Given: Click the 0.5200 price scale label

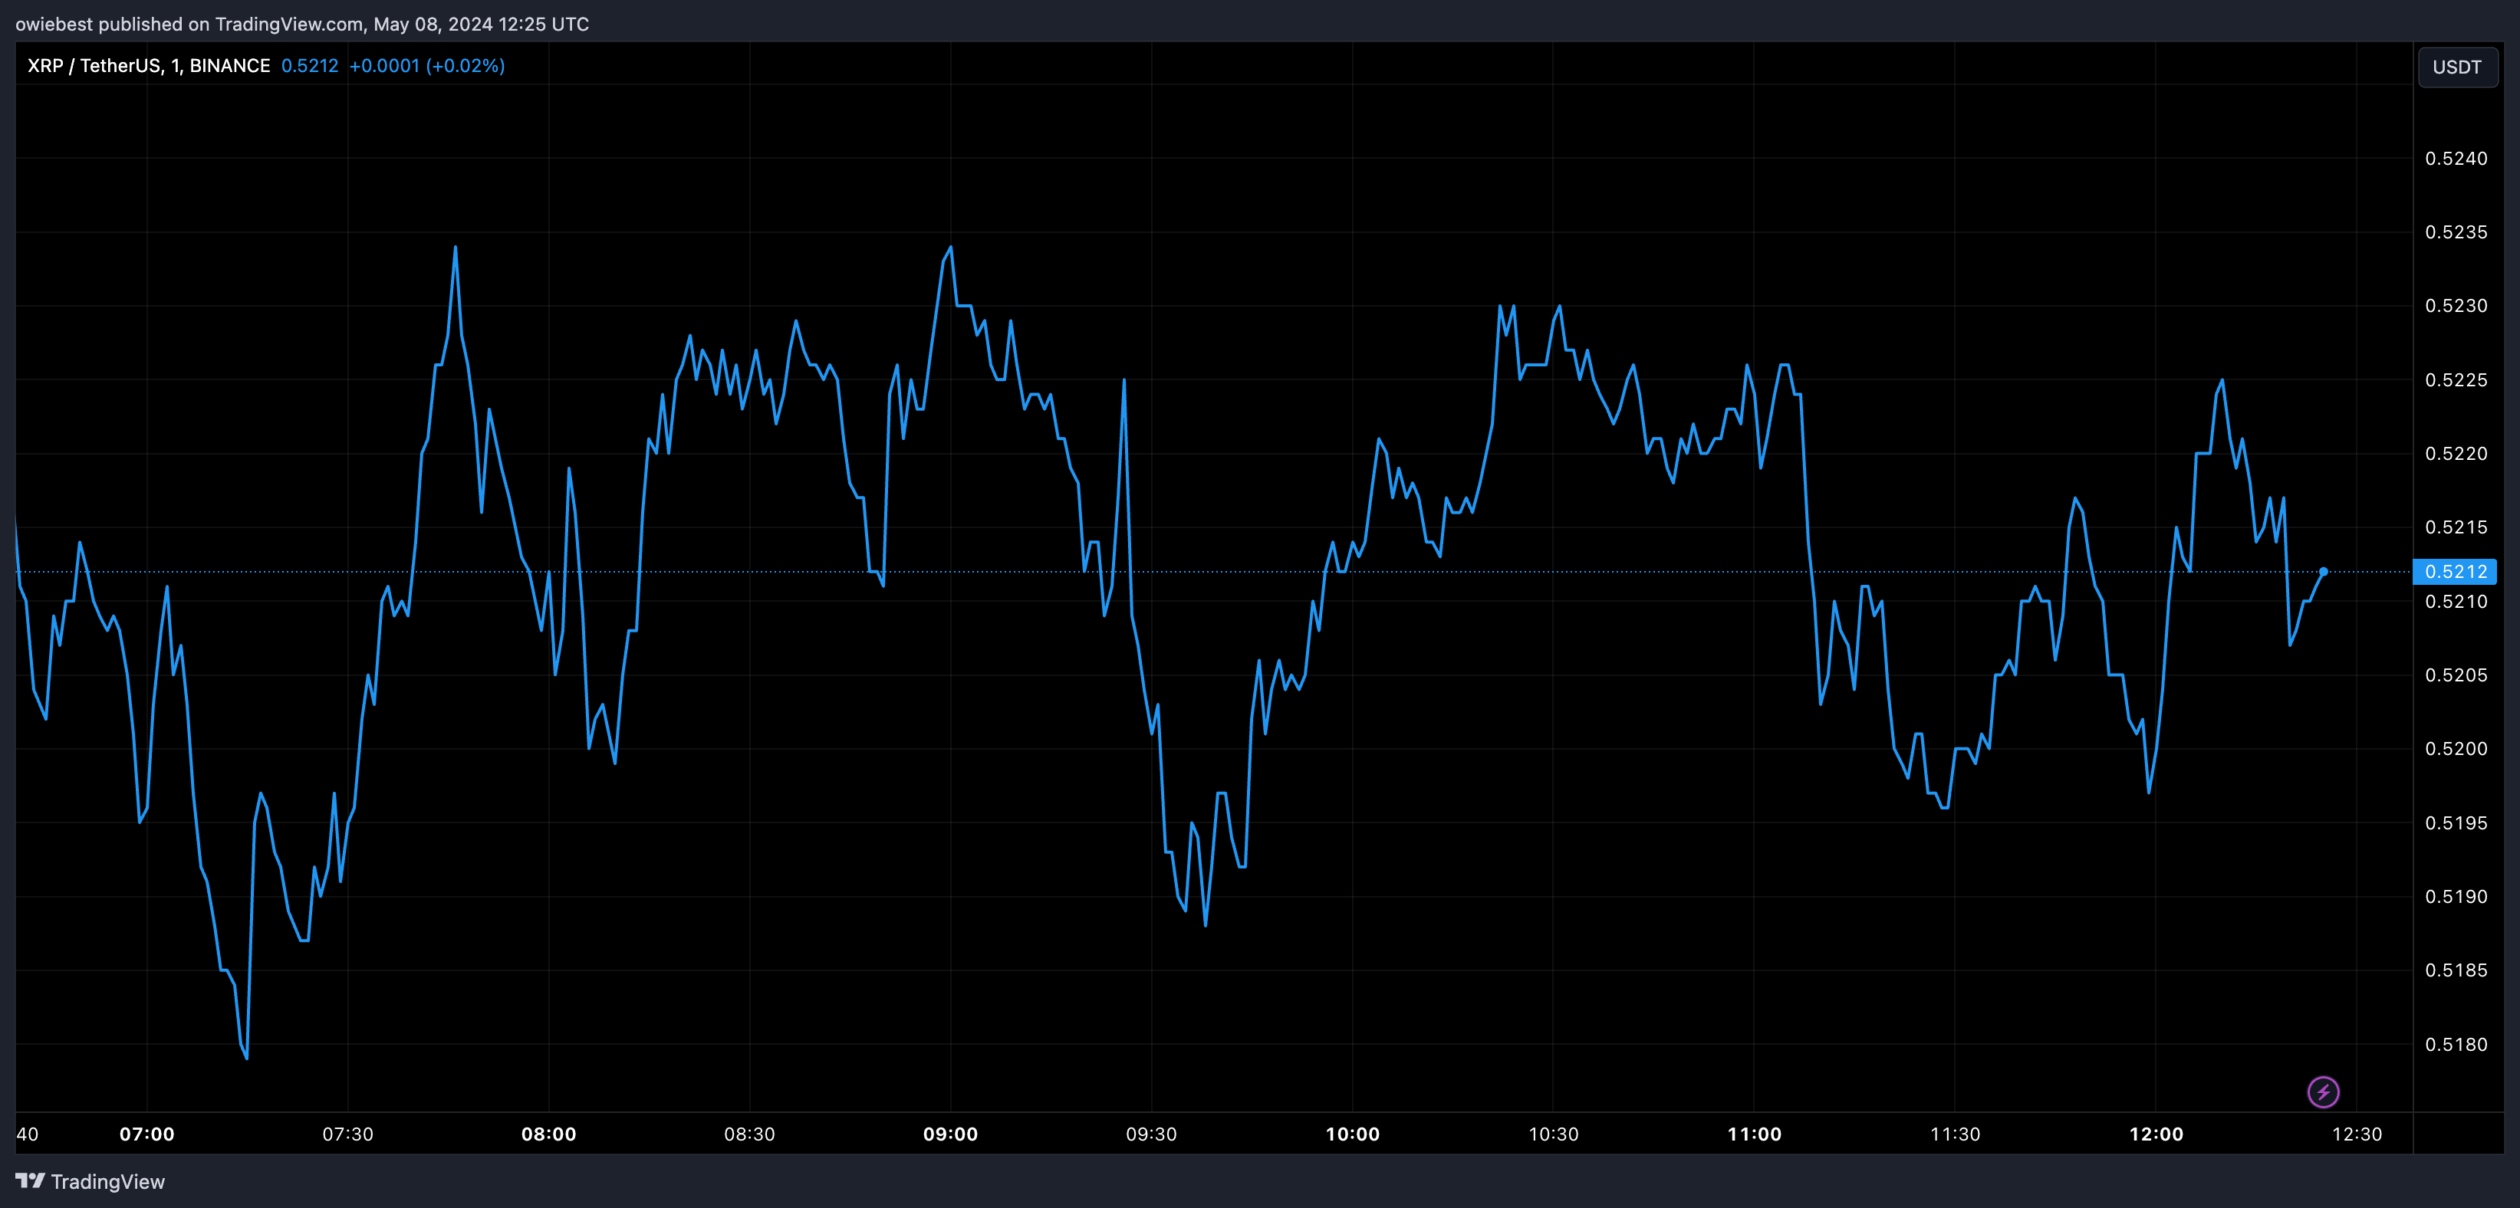Looking at the screenshot, I should (2456, 748).
